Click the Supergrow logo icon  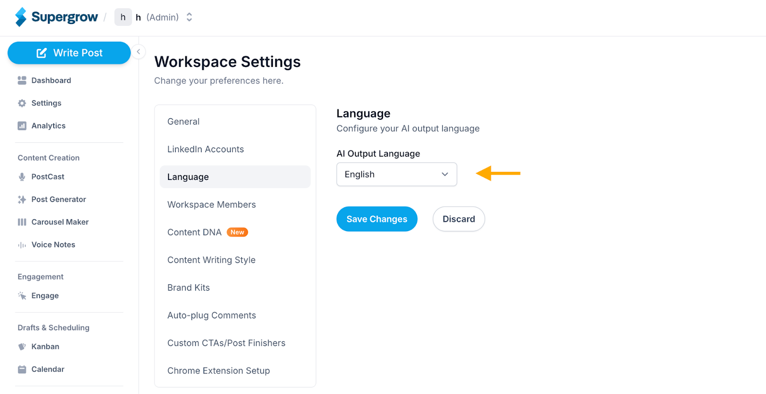click(x=21, y=17)
